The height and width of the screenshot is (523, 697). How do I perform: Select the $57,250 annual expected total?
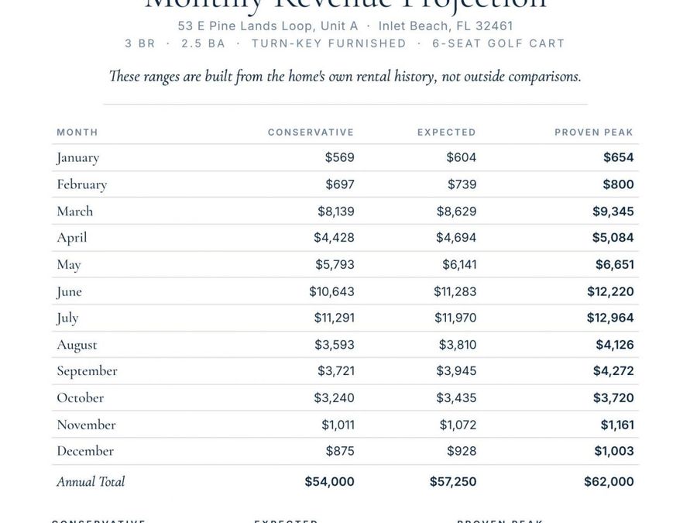coord(453,482)
